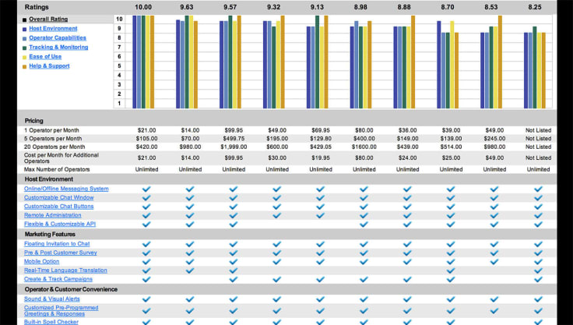573x325 pixels.
Task: Click the green Tracking & Monitoring legend square
Action: coord(24,48)
